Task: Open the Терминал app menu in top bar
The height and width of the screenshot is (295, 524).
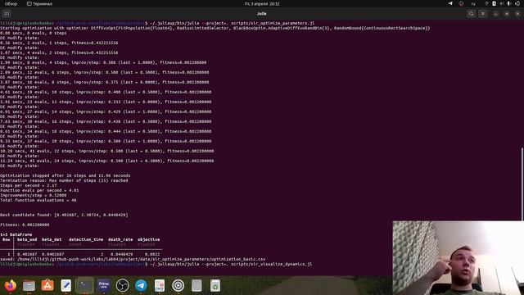Action: coord(39,3)
